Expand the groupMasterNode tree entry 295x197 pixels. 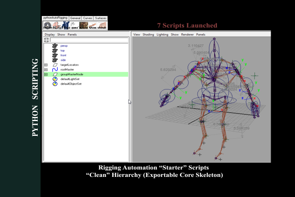coord(46,74)
